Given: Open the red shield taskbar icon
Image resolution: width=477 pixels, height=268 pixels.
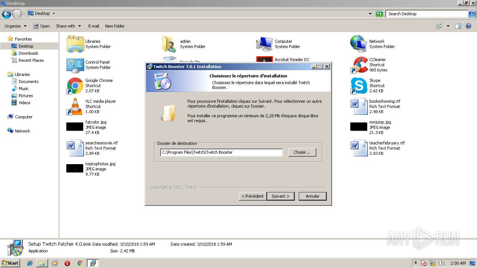Looking at the screenshot, I should [67, 263].
